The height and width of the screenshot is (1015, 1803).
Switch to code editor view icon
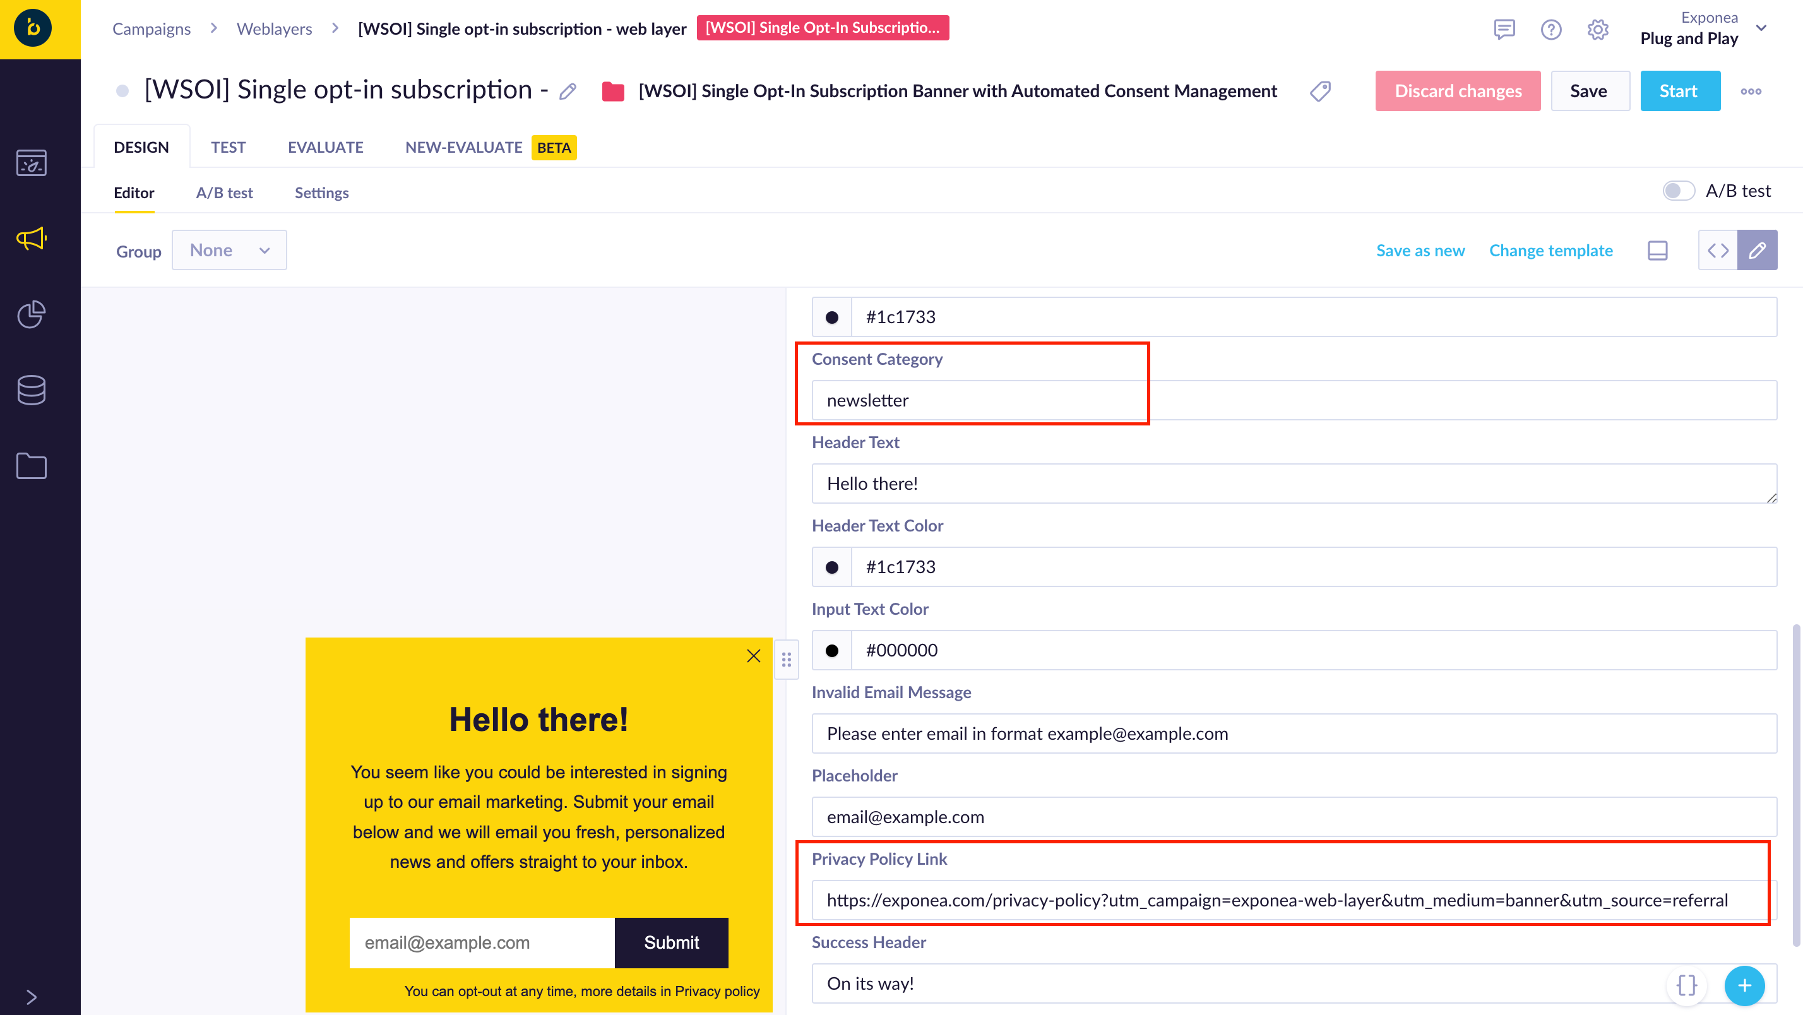tap(1718, 250)
